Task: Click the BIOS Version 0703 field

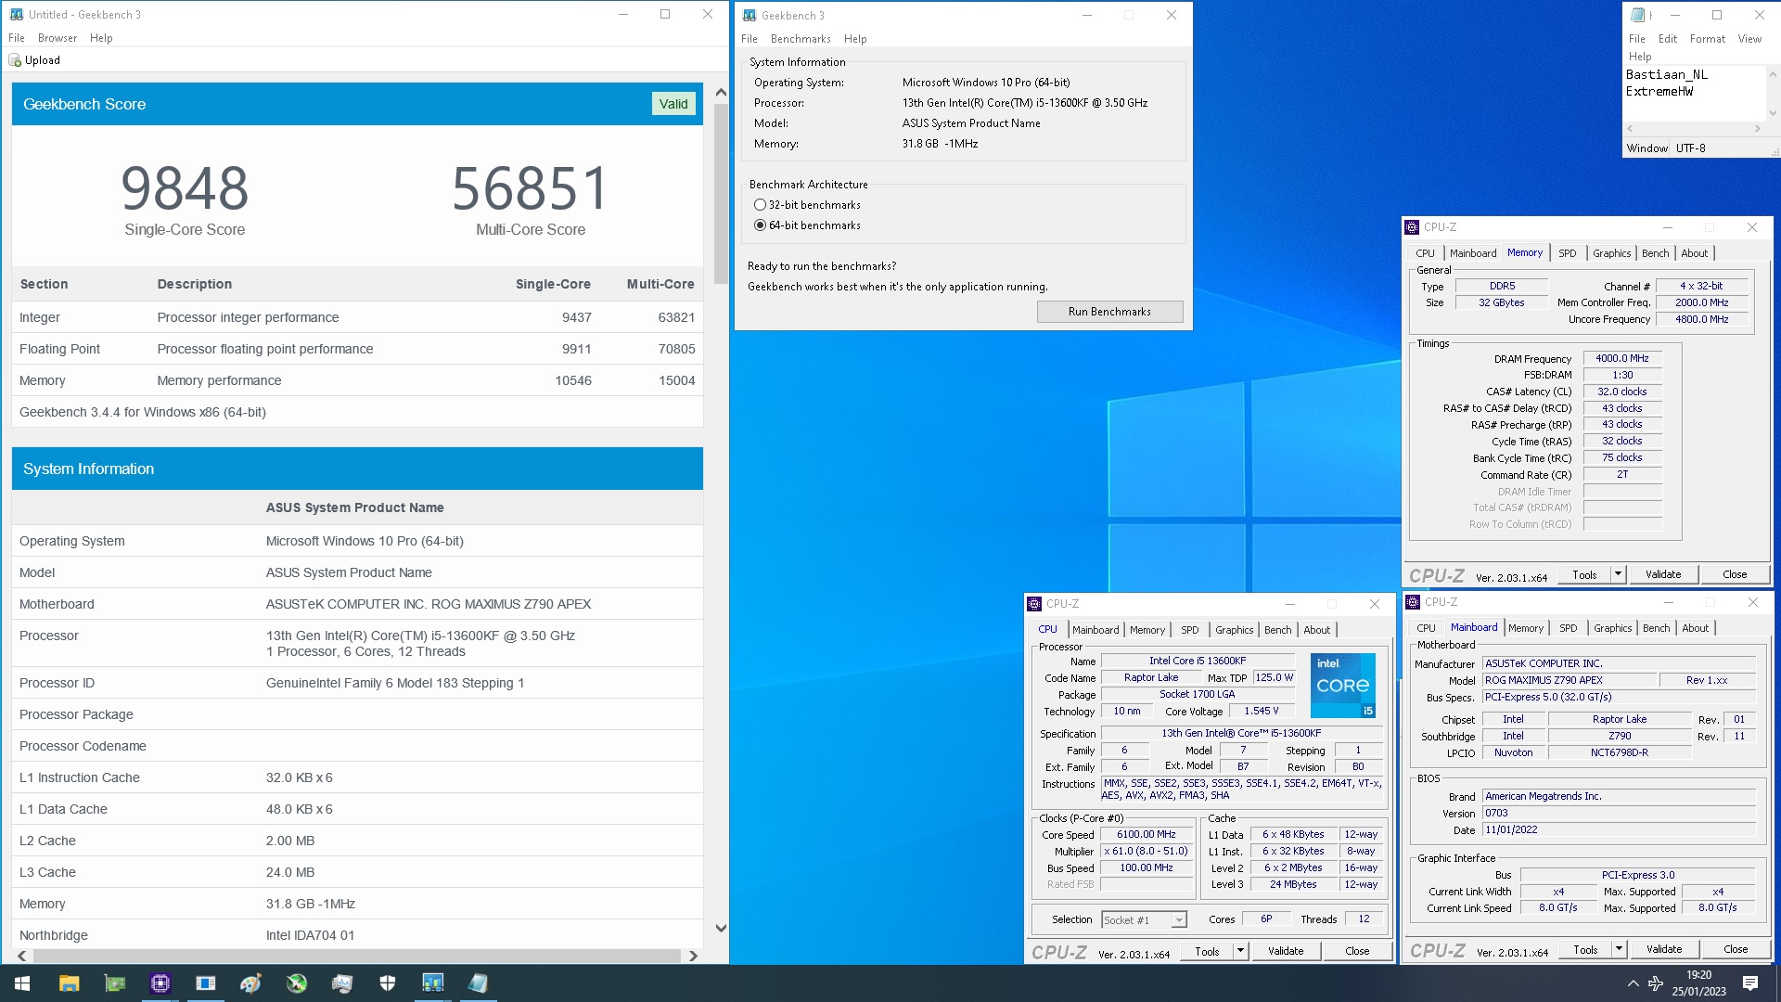Action: (1618, 813)
